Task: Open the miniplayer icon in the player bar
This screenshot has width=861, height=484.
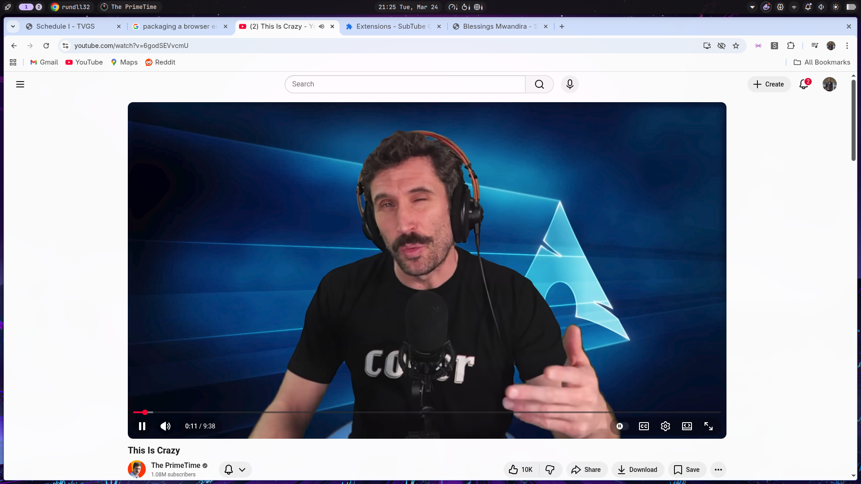Action: click(687, 426)
